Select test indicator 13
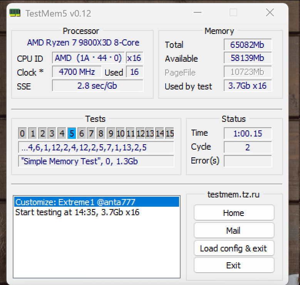The height and width of the screenshot is (285, 300). click(x=150, y=133)
